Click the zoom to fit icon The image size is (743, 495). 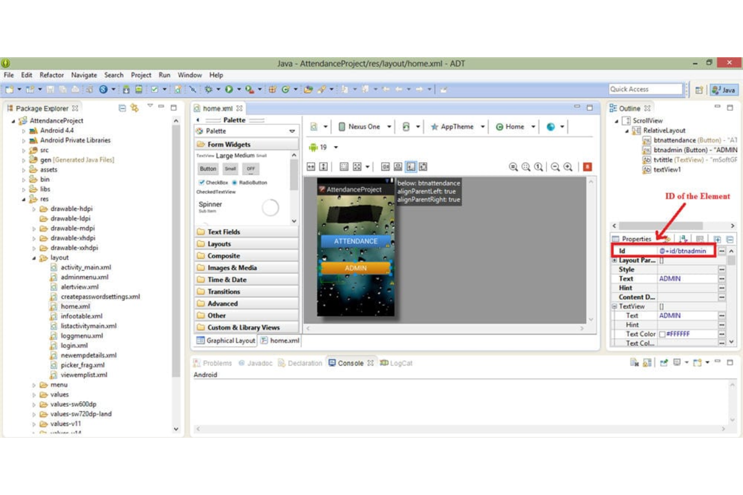click(x=526, y=167)
